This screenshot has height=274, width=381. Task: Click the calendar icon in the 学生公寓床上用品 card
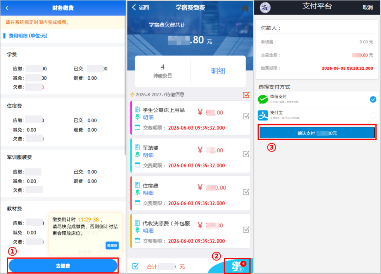coord(137,127)
